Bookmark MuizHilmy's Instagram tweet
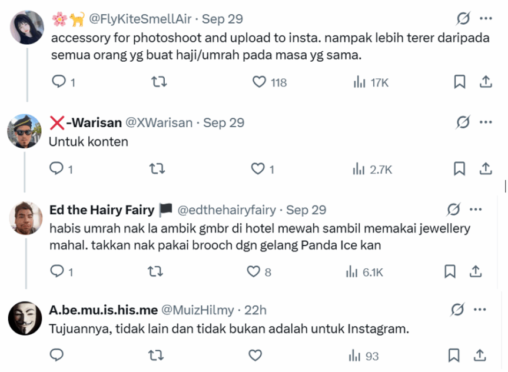This screenshot has width=508, height=372. point(454,356)
